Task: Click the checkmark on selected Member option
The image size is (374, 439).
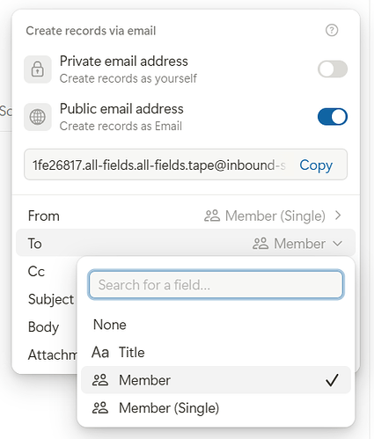Action: pyautogui.click(x=332, y=380)
